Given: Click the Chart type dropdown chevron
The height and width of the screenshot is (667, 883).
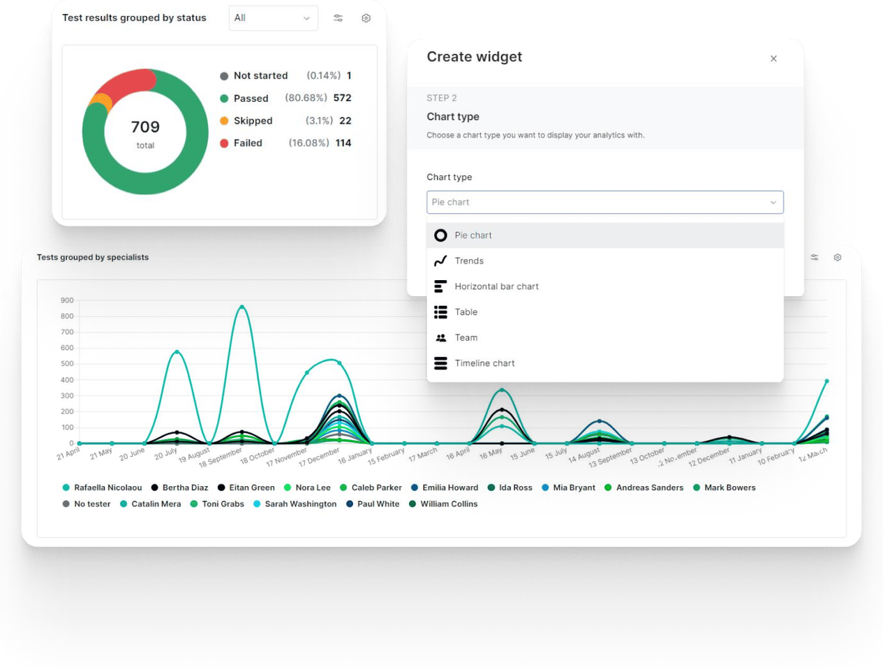Looking at the screenshot, I should 773,203.
